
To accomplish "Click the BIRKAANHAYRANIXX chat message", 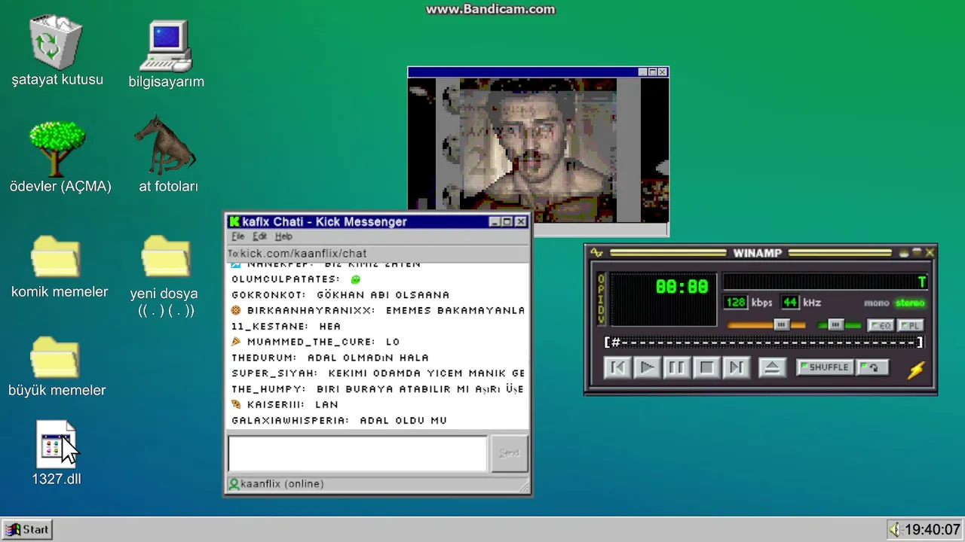I will tap(378, 310).
